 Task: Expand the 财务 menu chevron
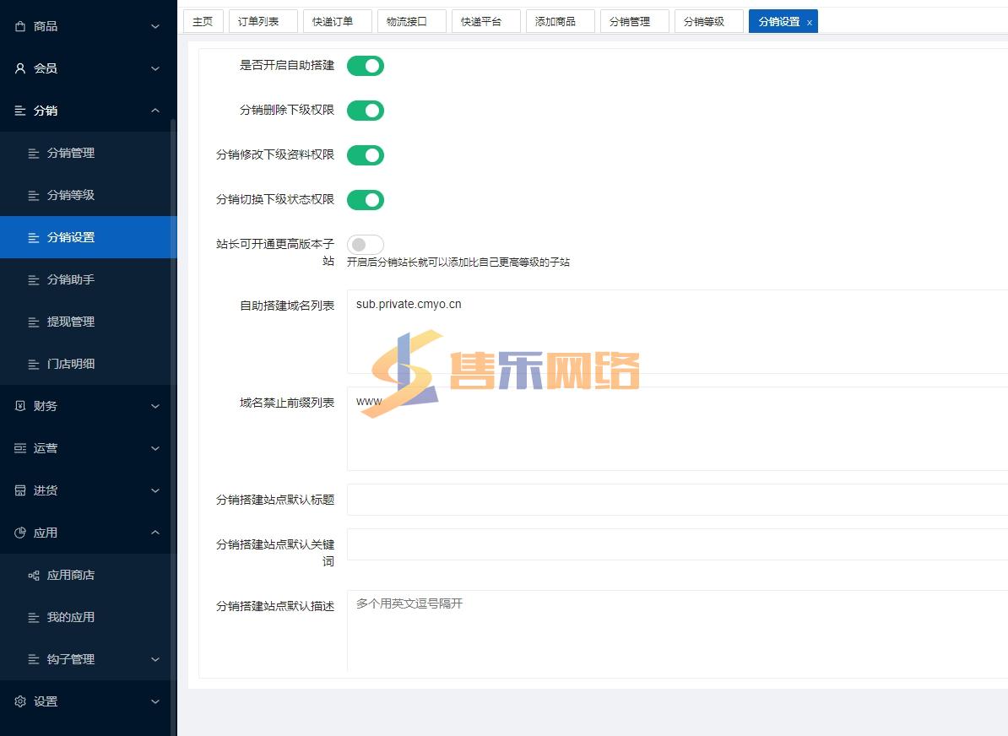pos(155,406)
